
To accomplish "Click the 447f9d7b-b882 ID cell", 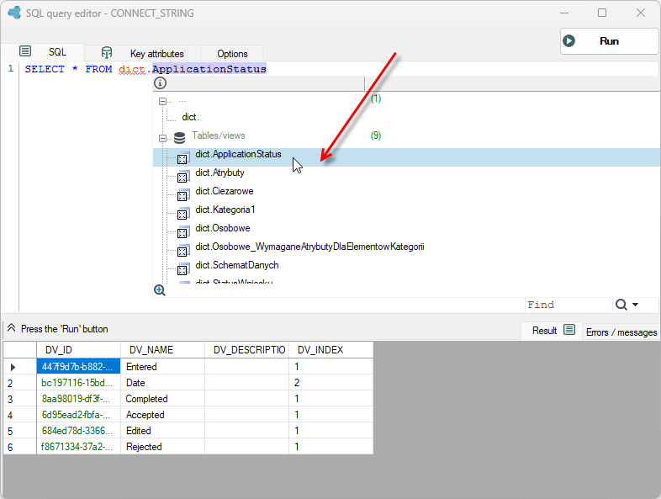I will (x=79, y=367).
